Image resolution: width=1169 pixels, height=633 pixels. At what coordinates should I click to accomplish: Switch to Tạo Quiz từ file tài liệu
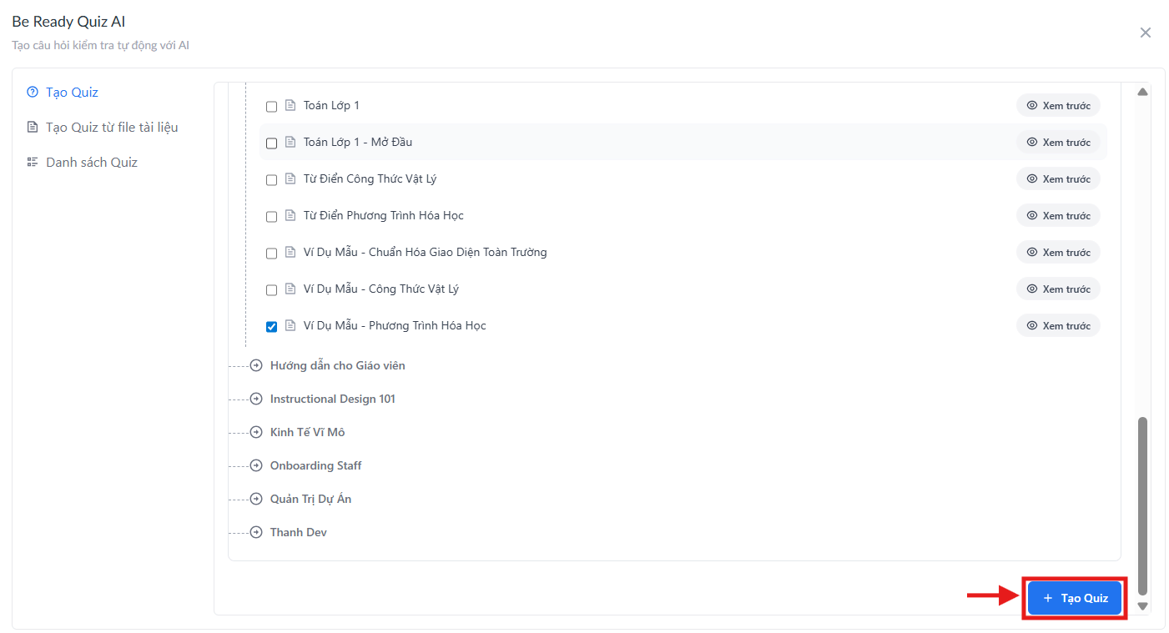(x=103, y=127)
